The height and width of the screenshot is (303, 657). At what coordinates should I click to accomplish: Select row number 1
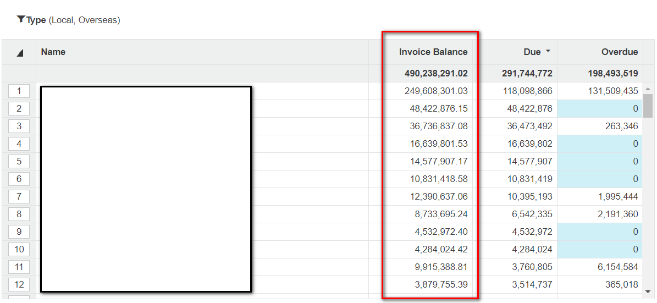pyautogui.click(x=19, y=91)
